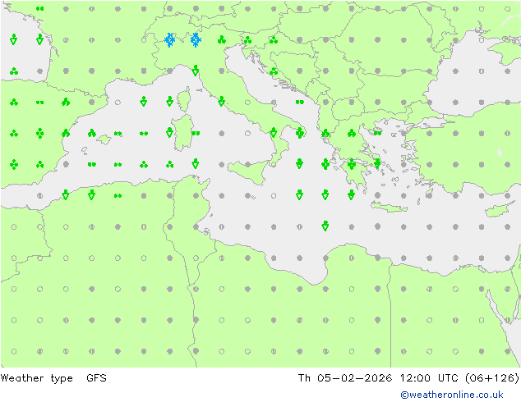
Task: Click the gray cloud dot on Sicily
Action: (x=248, y=165)
